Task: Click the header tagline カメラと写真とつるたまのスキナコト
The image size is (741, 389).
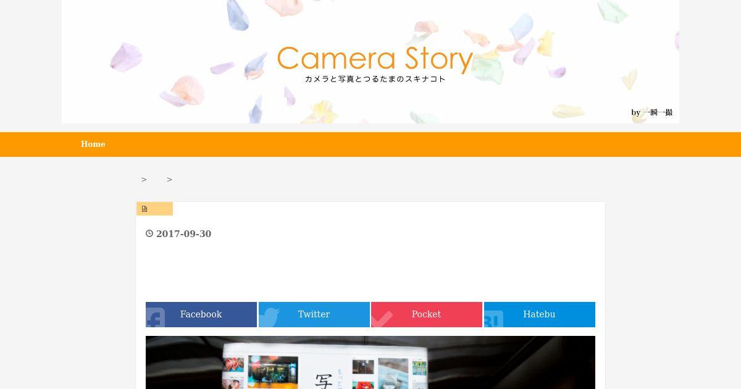Action: pyautogui.click(x=375, y=79)
